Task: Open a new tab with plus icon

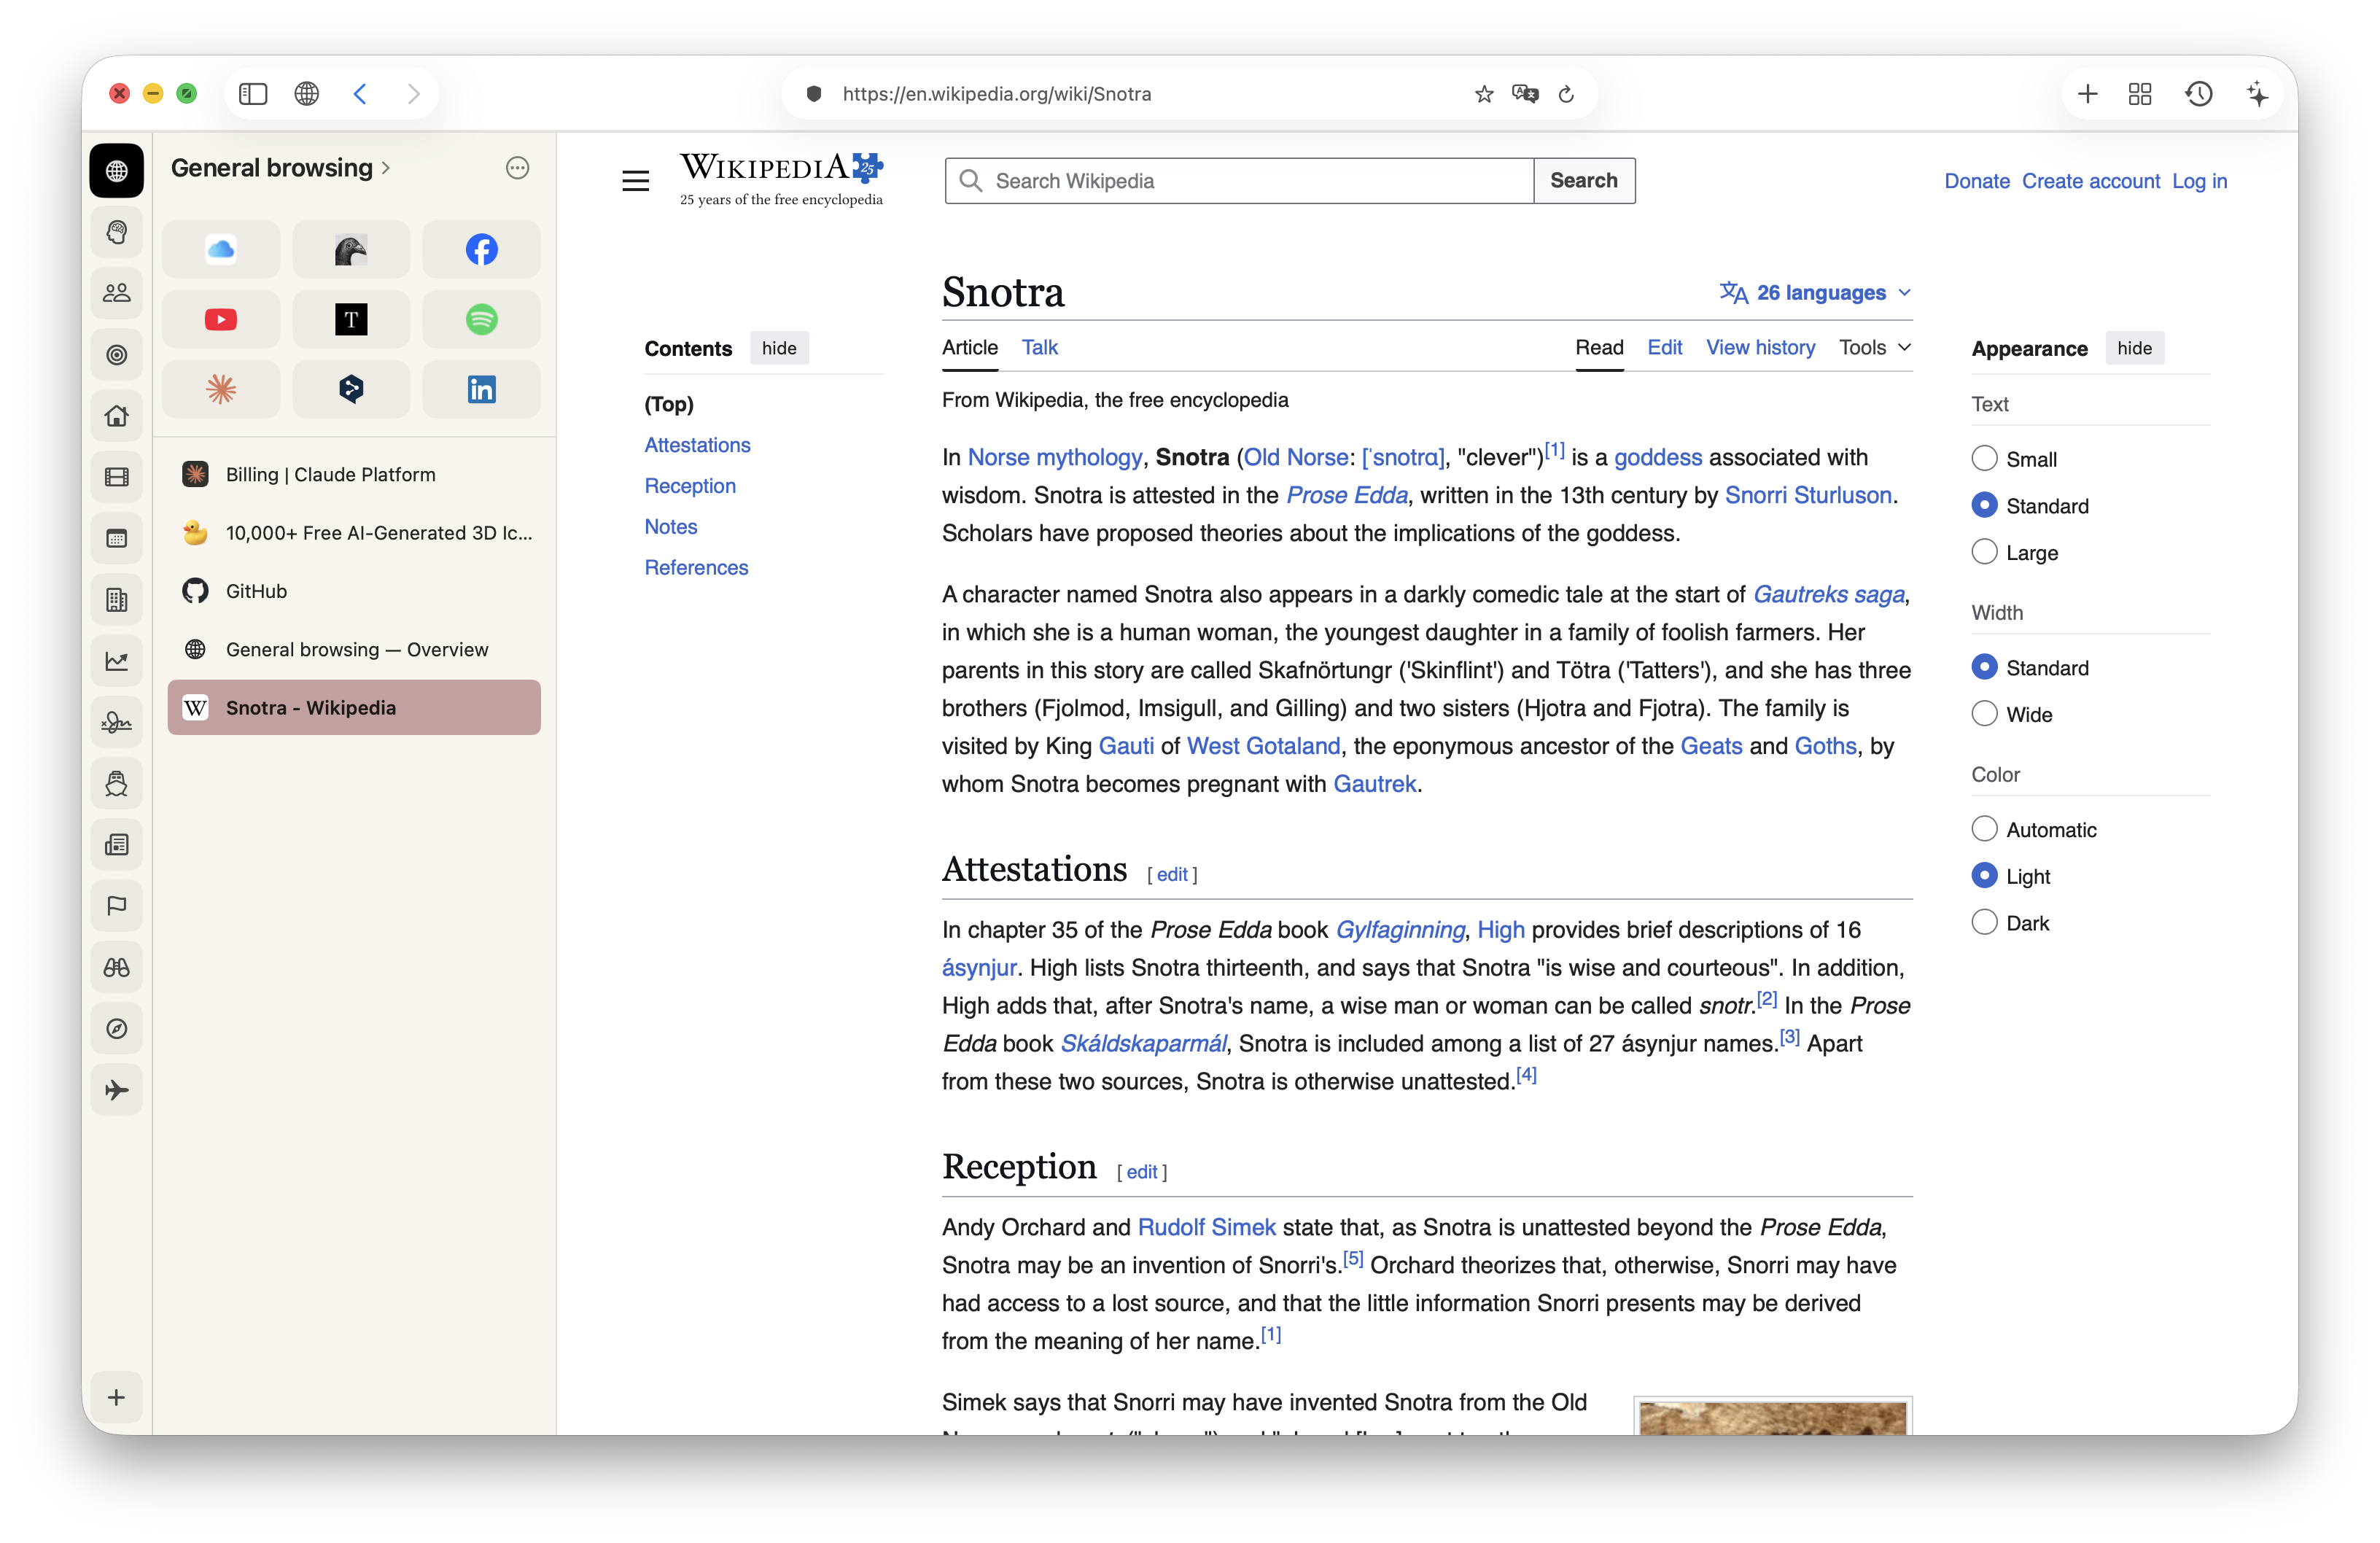Action: (x=2087, y=94)
